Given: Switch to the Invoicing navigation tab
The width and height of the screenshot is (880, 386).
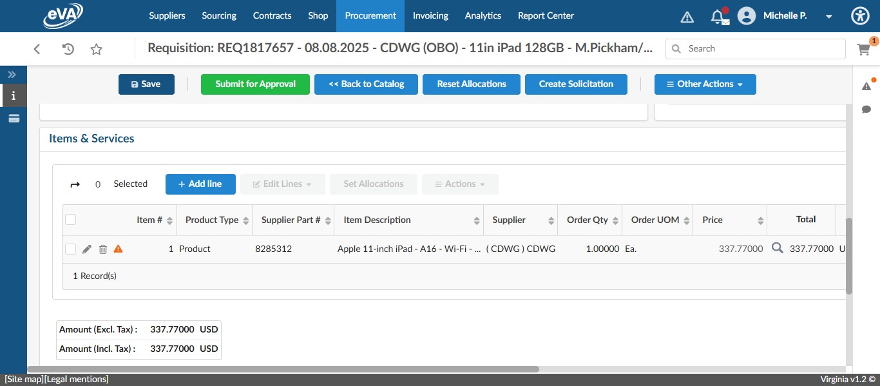Looking at the screenshot, I should point(430,15).
